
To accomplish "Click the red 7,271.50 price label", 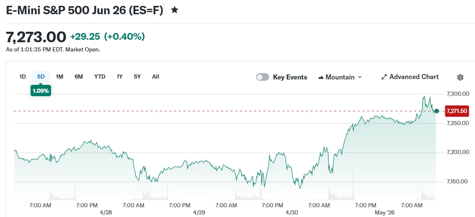I will (457, 111).
